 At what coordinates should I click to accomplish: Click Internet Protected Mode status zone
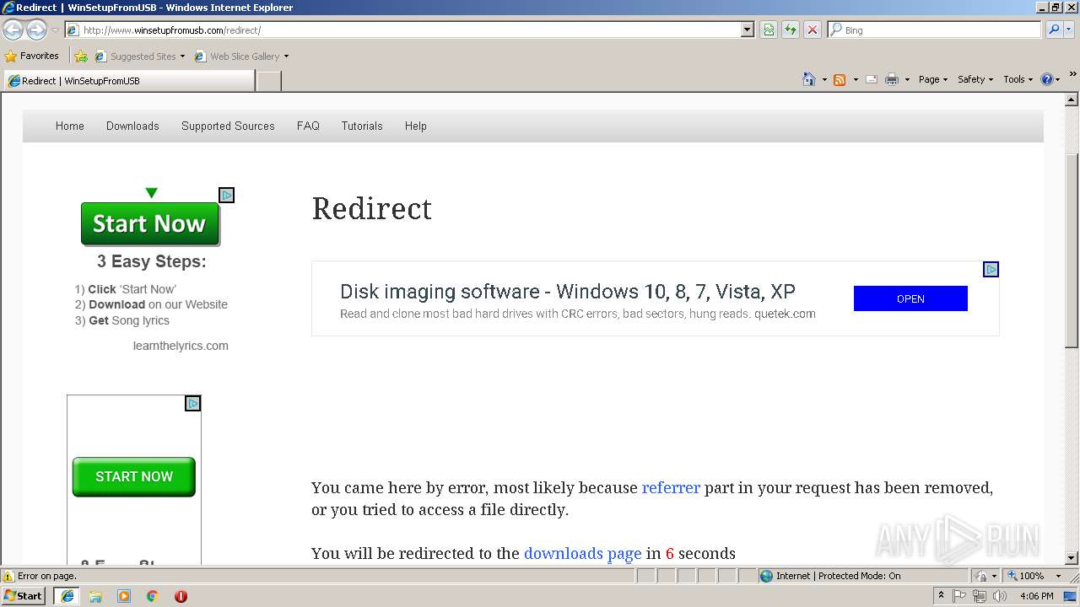830,576
